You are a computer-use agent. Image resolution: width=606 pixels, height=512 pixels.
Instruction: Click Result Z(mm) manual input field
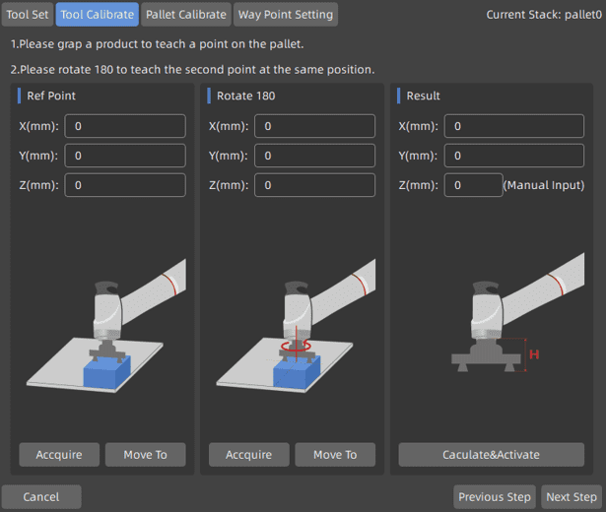point(473,185)
